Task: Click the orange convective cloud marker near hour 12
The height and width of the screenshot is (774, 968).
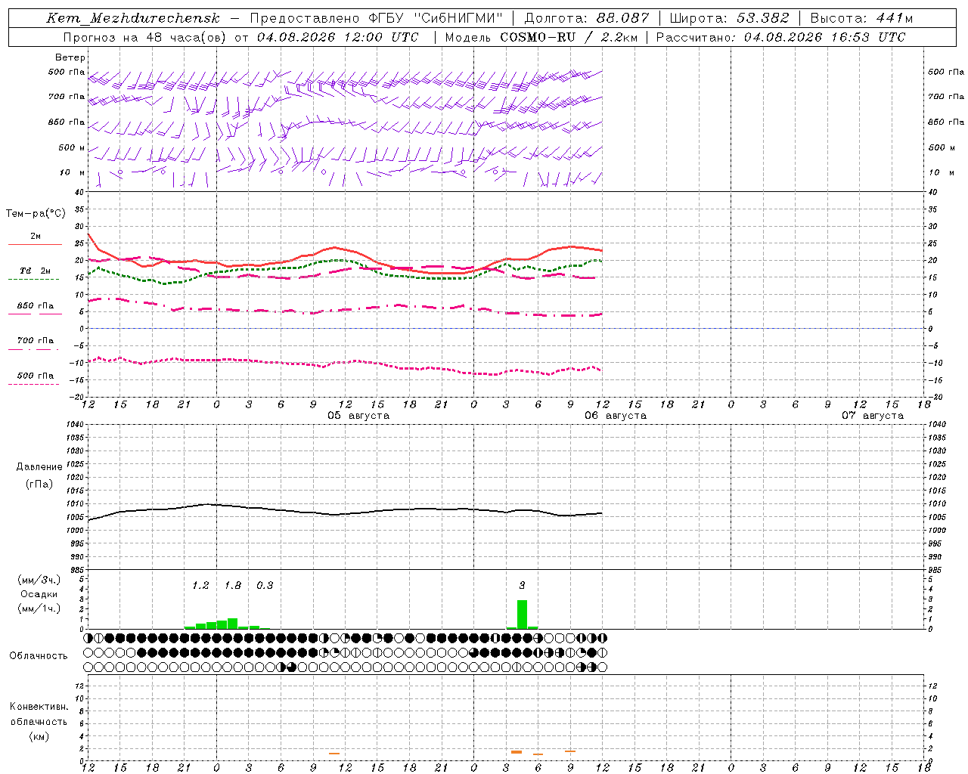Action: pos(334,753)
